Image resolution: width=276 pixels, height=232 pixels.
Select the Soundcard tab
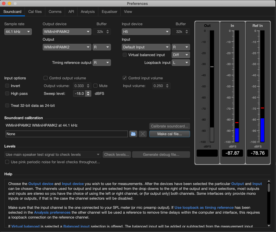tap(12, 12)
